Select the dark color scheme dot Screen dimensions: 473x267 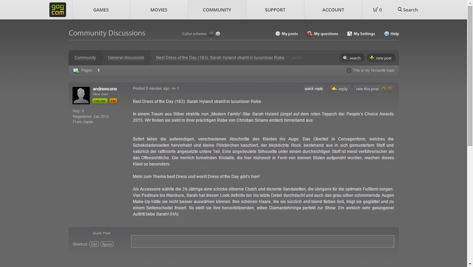211,34
